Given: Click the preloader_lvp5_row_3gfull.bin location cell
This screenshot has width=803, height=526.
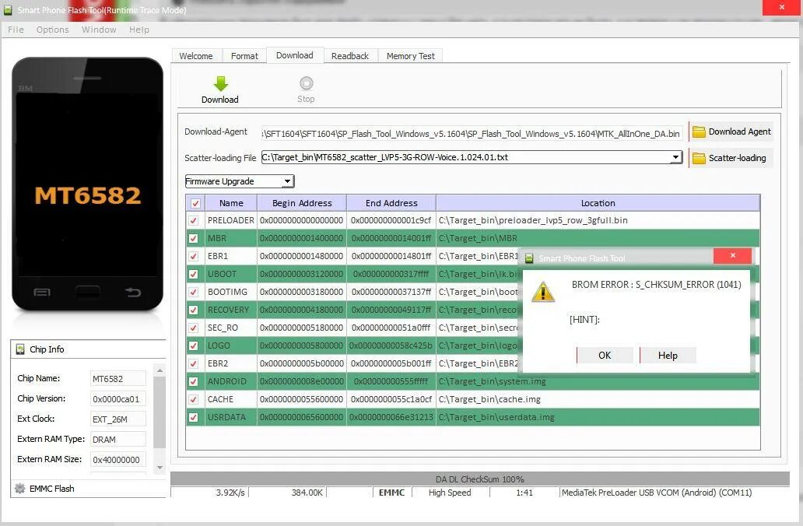Looking at the screenshot, I should click(598, 221).
